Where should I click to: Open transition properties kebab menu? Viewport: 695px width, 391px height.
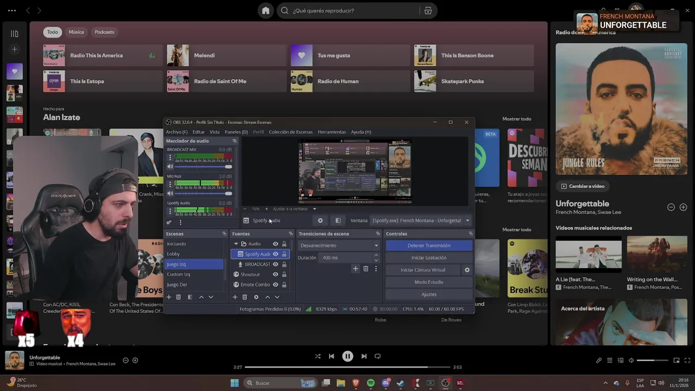tap(376, 268)
